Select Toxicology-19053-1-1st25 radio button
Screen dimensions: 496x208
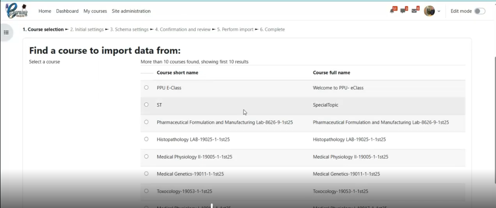tap(146, 191)
